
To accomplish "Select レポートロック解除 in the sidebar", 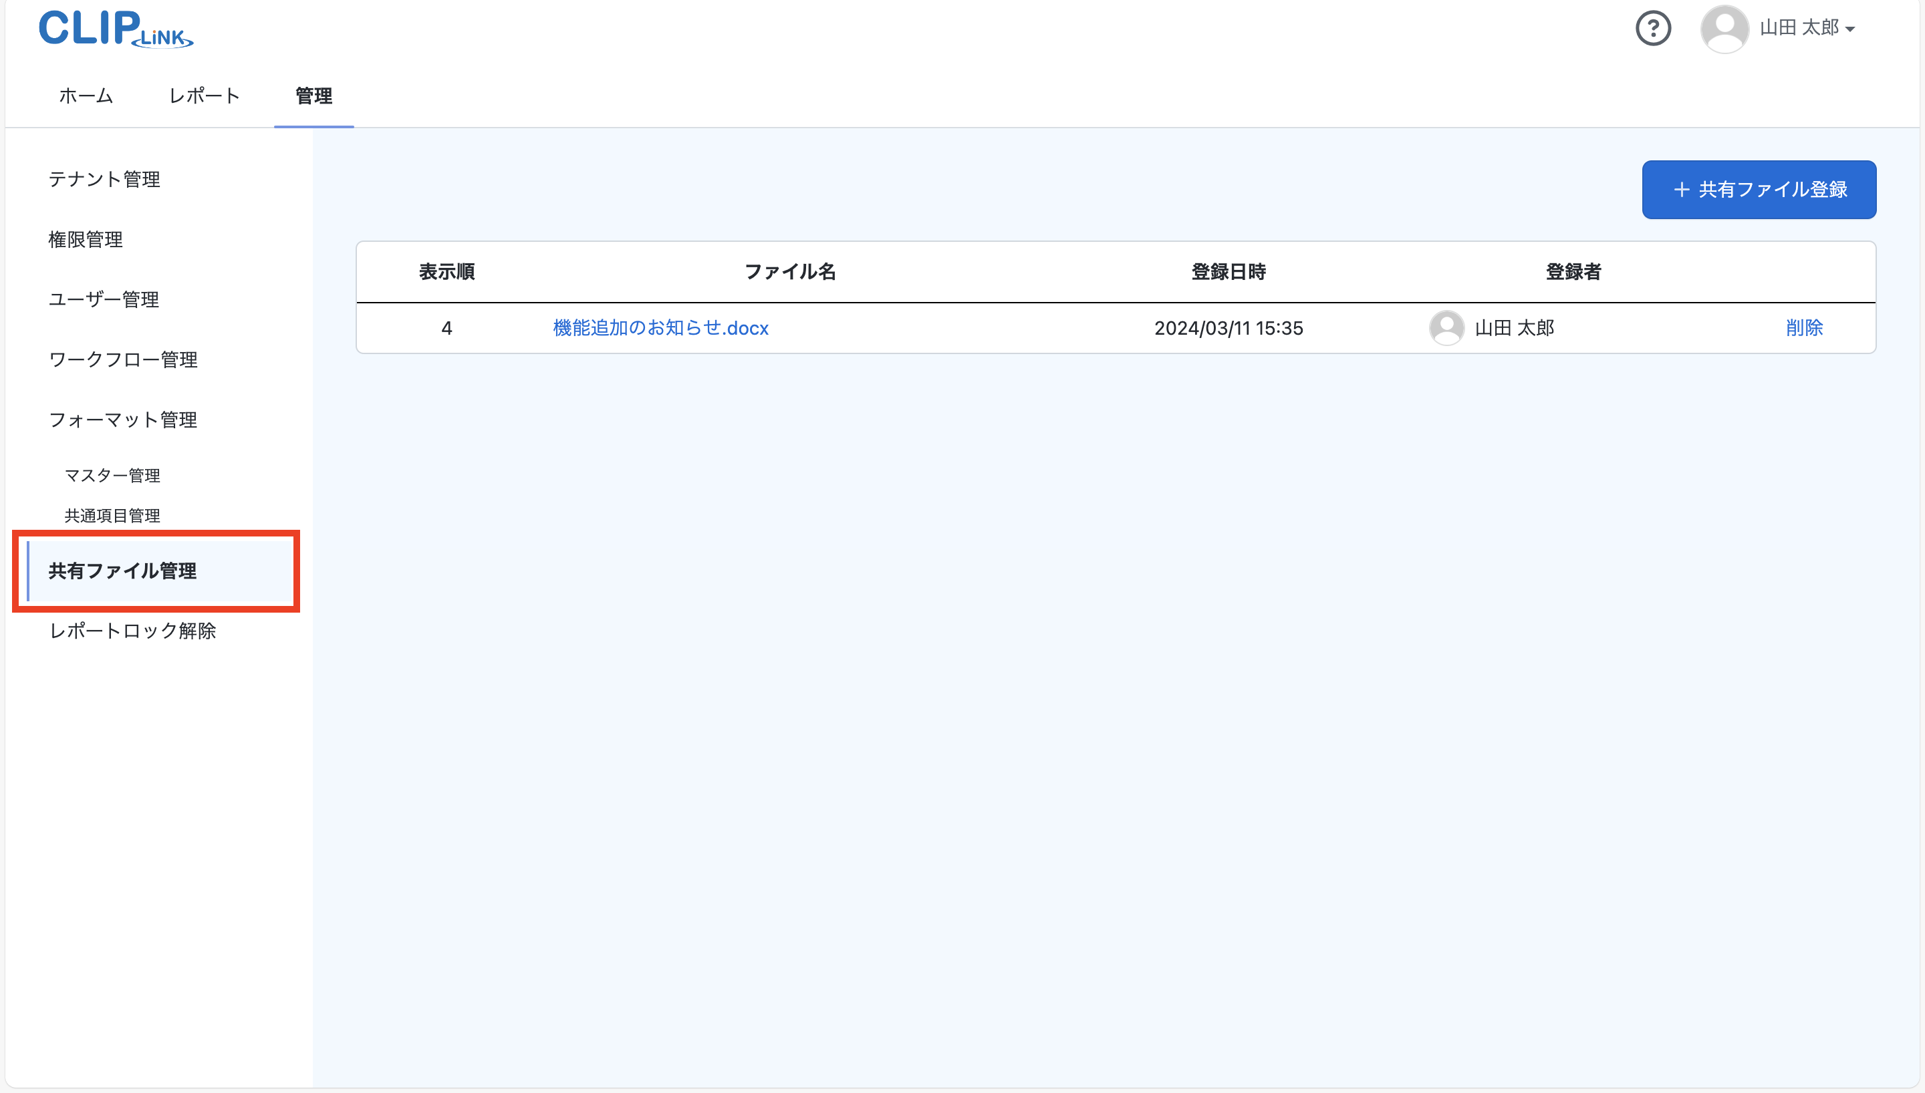I will (x=132, y=631).
